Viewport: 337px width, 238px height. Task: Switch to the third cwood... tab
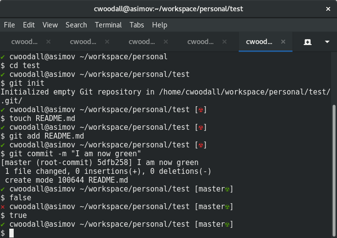tap(142, 42)
